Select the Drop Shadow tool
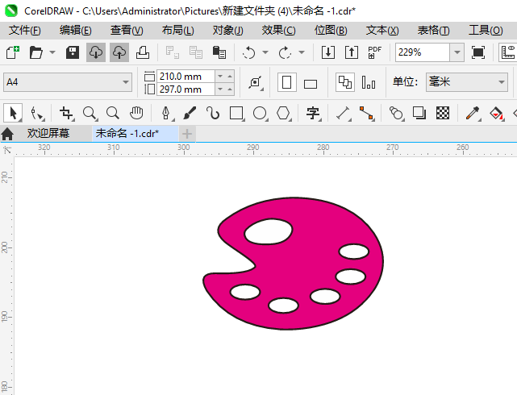The height and width of the screenshot is (395, 517). 419,113
